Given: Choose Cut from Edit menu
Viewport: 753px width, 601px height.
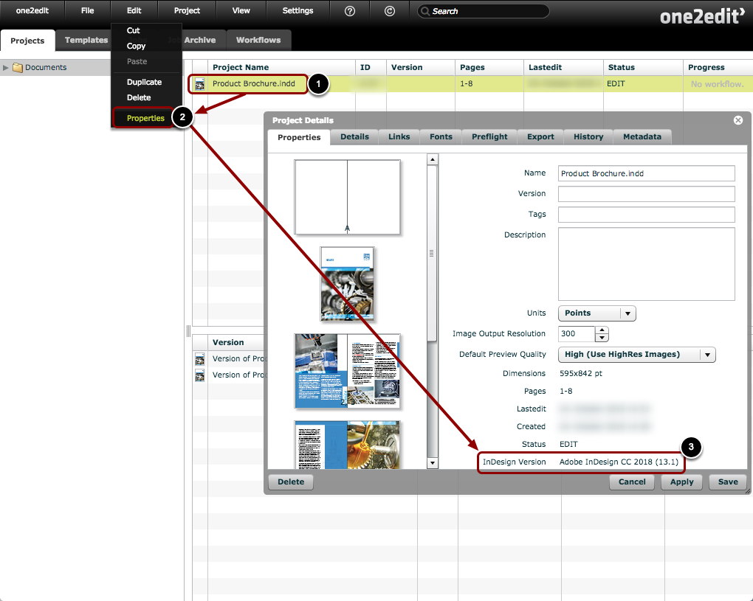Looking at the screenshot, I should tap(133, 30).
